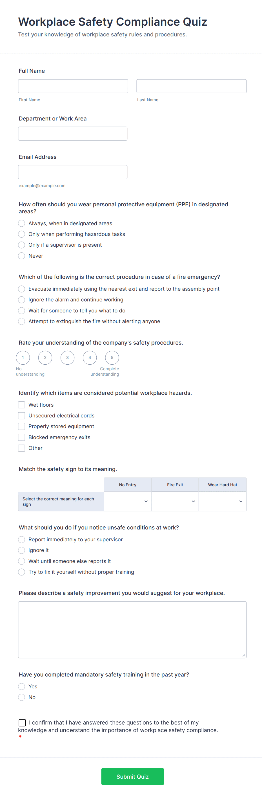262x799 pixels.
Task: Check the "Blocked emergency exits" box
Action: 21,437
